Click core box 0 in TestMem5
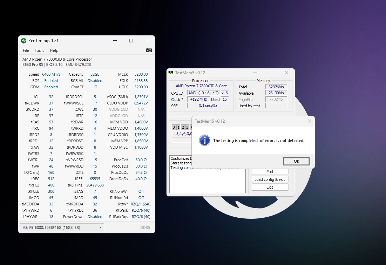 (174, 127)
